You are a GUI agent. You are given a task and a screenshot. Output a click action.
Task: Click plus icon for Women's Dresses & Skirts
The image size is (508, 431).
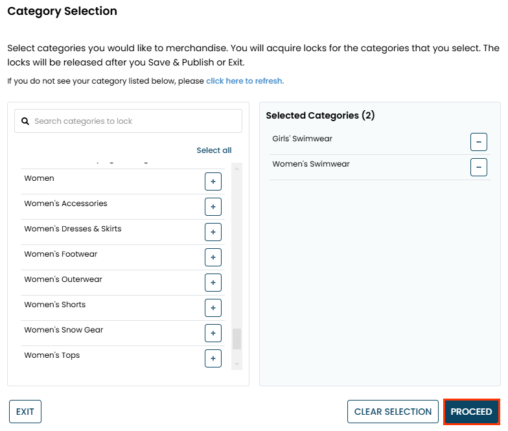coord(213,232)
